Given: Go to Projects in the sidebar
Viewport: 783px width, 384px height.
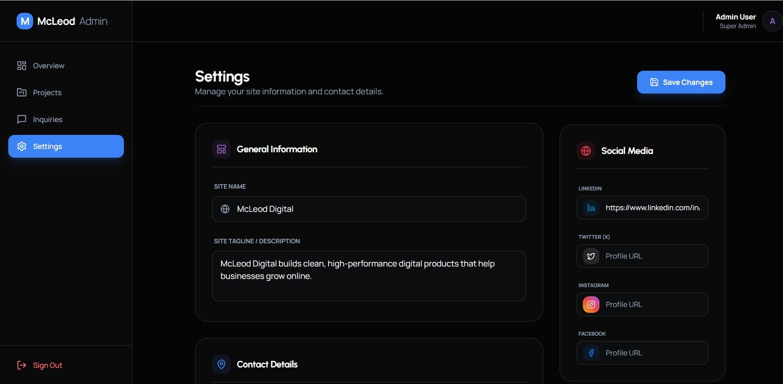Looking at the screenshot, I should (47, 93).
